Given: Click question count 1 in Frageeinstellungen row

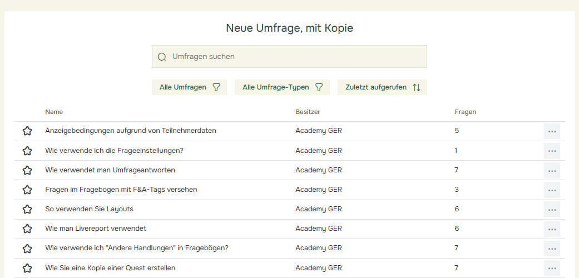Looking at the screenshot, I should 456,150.
